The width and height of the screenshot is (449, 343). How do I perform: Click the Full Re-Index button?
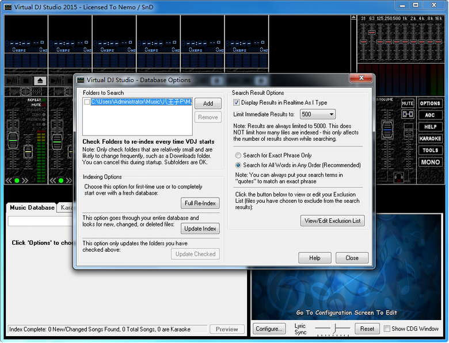tap(200, 203)
